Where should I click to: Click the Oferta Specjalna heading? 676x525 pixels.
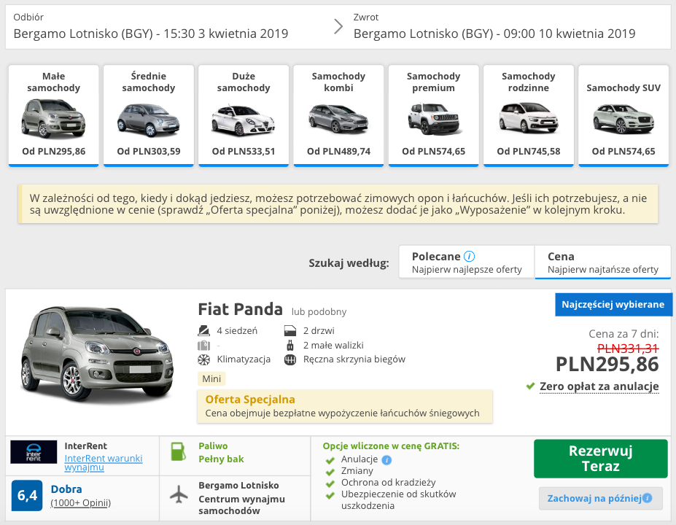pyautogui.click(x=250, y=399)
